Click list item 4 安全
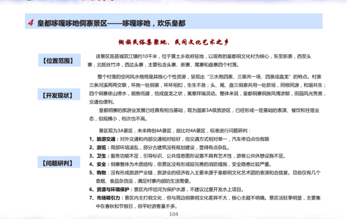347x219 pixels. pyautogui.click(x=181, y=164)
